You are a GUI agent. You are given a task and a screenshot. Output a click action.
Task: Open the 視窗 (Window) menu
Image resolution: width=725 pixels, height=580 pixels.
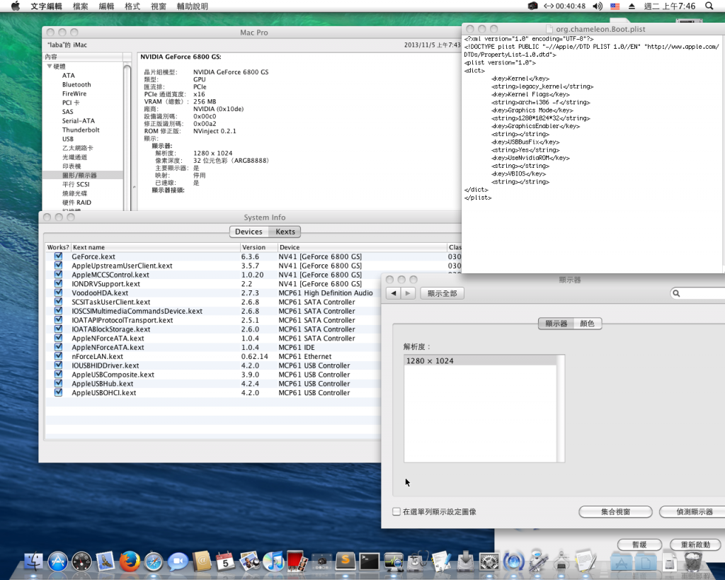158,6
